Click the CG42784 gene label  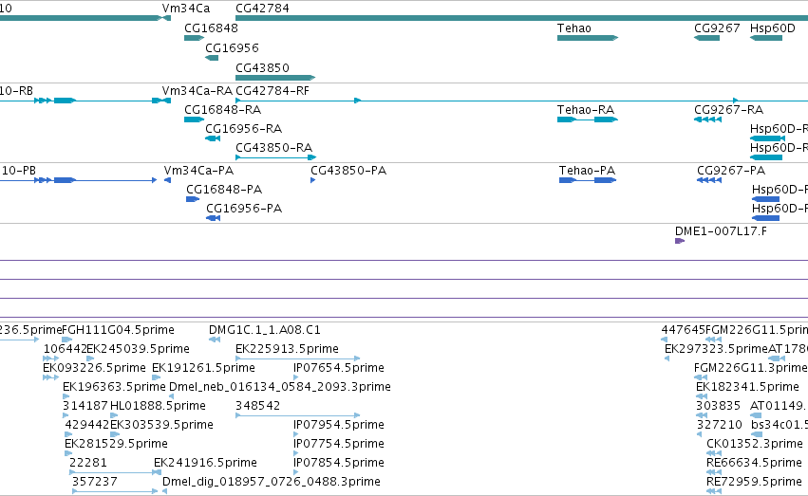click(x=262, y=9)
